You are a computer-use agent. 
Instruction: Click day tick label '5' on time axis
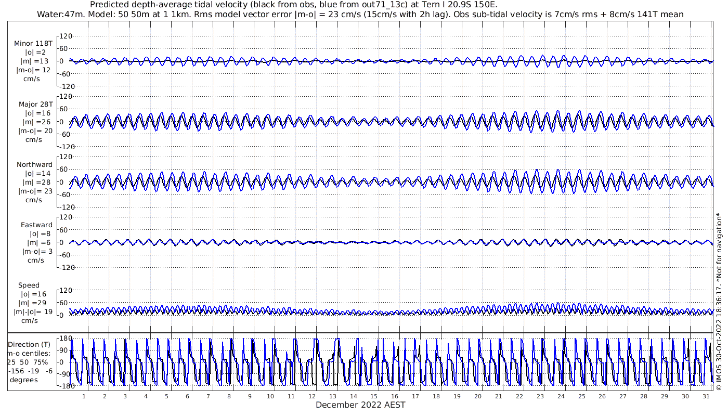pyautogui.click(x=166, y=396)
